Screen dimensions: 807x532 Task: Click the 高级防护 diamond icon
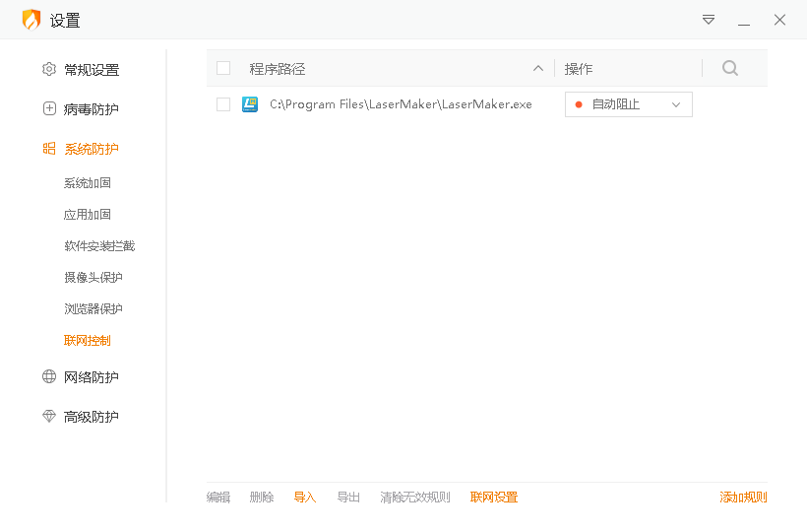[x=49, y=417]
